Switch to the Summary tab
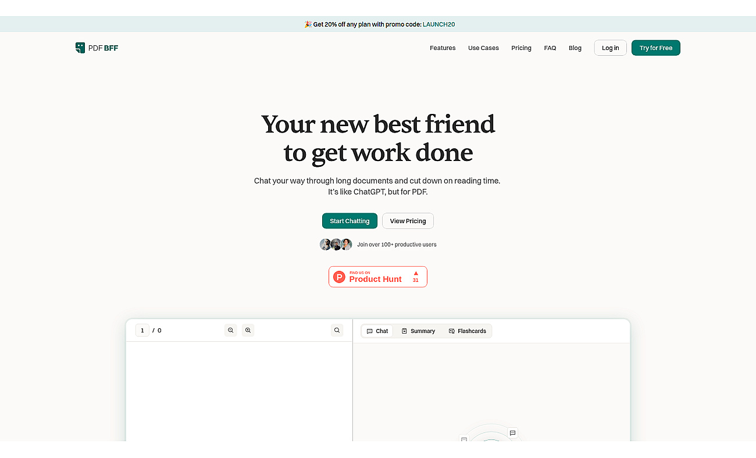The height and width of the screenshot is (458, 756). (x=418, y=331)
